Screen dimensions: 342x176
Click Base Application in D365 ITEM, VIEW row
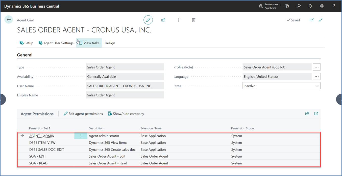tap(153, 142)
